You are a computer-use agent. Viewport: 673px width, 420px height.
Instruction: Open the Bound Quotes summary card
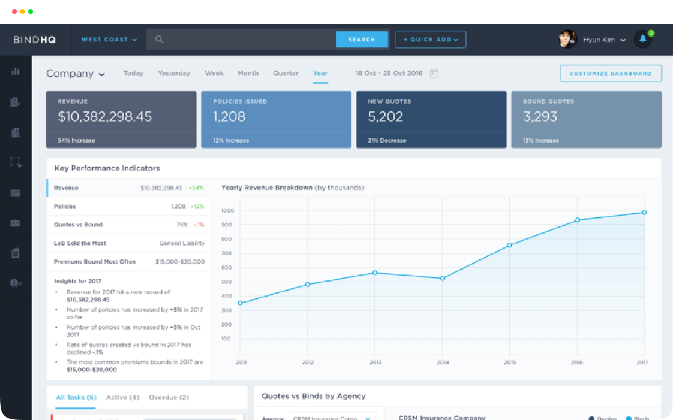[586, 120]
